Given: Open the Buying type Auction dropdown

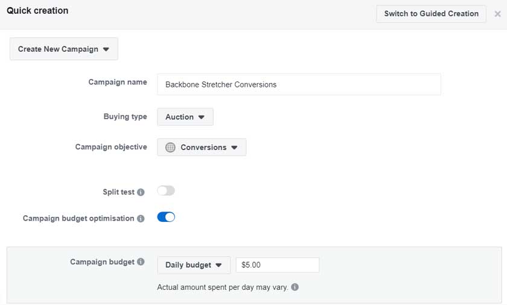Looking at the screenshot, I should [185, 117].
